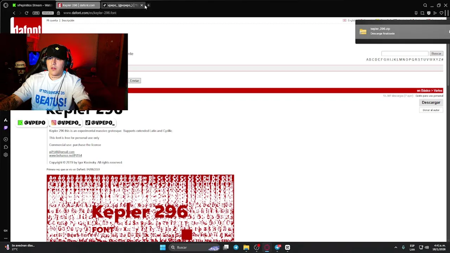Click the Kepler 296 font preview image
The image size is (450, 253).
click(140, 208)
